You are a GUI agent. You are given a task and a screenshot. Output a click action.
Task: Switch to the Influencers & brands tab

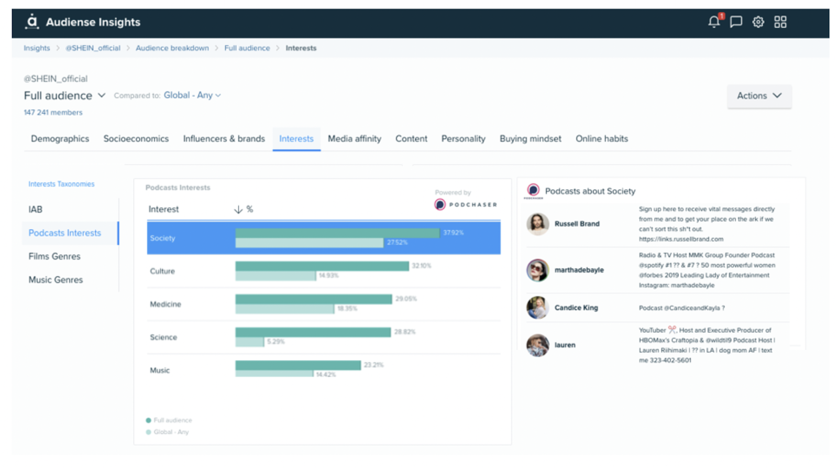pos(224,139)
